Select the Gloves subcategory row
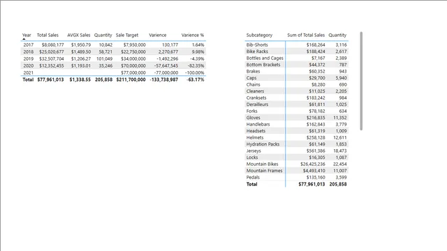Image resolution: width=447 pixels, height=251 pixels. pos(296,118)
